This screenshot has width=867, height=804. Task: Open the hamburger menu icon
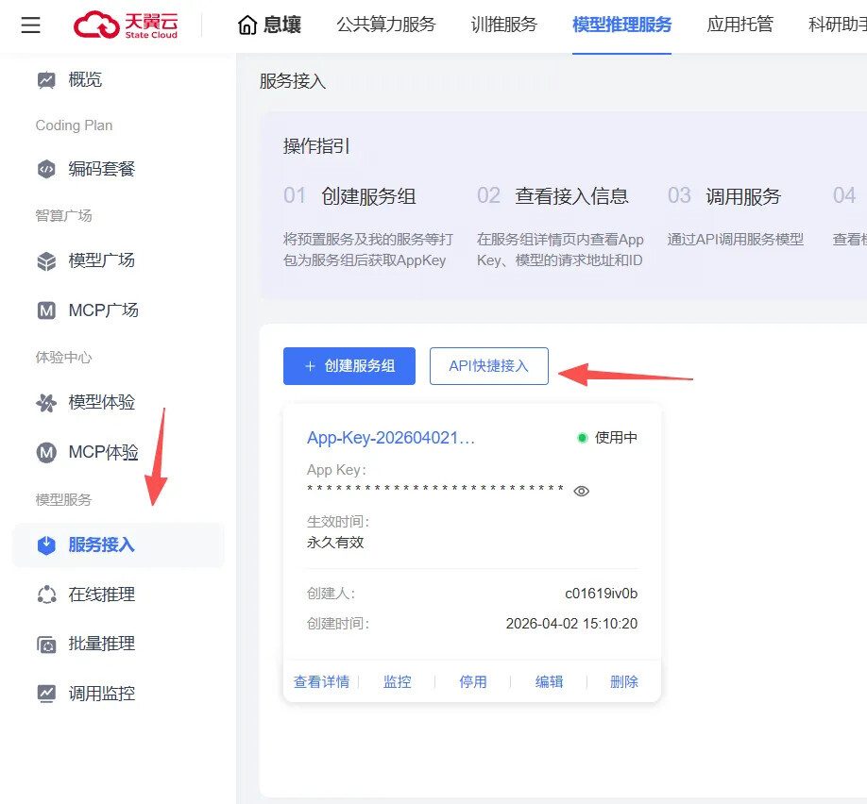pyautogui.click(x=31, y=25)
